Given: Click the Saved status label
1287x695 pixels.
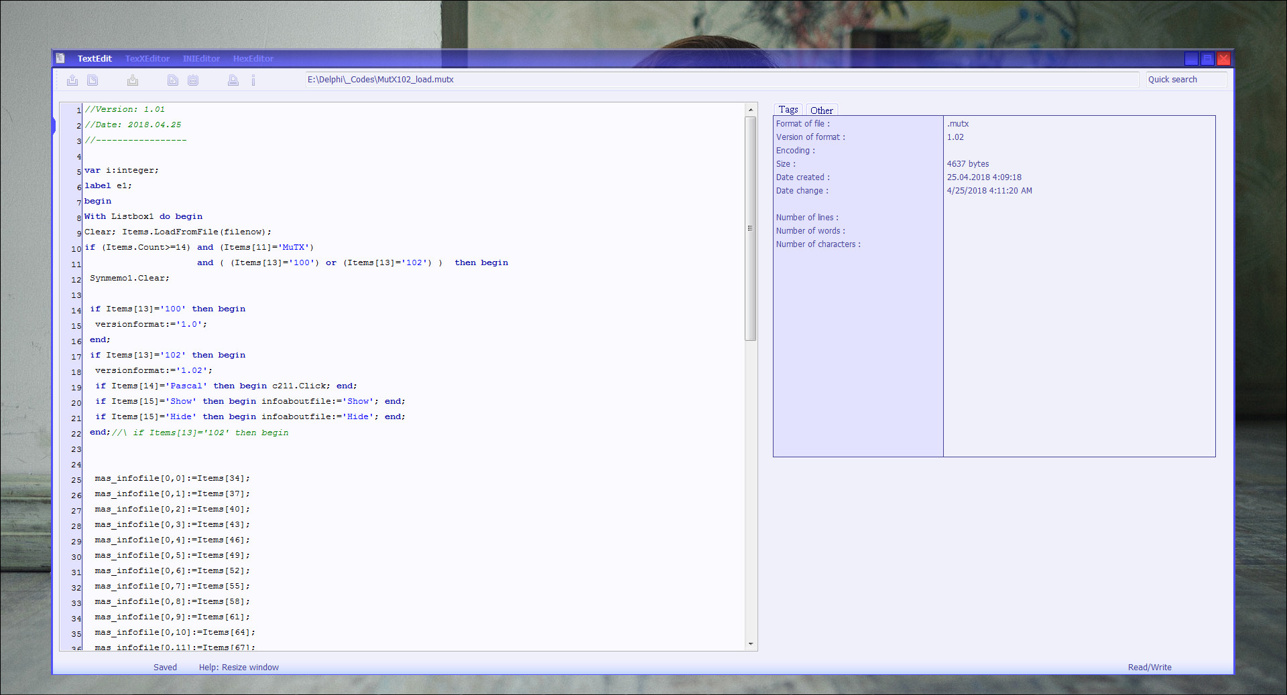Looking at the screenshot, I should click(x=165, y=668).
